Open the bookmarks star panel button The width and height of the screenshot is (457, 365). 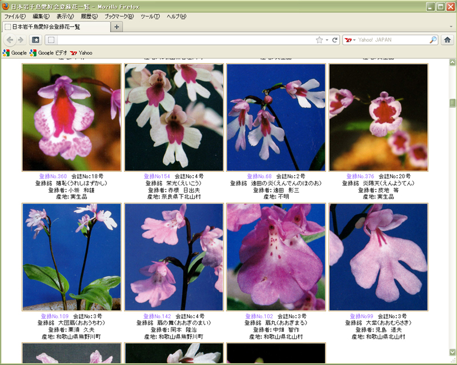click(35, 40)
